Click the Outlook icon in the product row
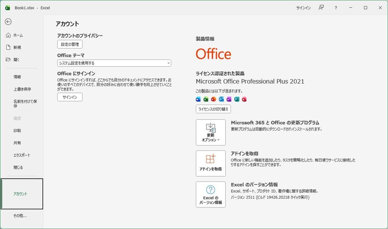 [x=221, y=99]
